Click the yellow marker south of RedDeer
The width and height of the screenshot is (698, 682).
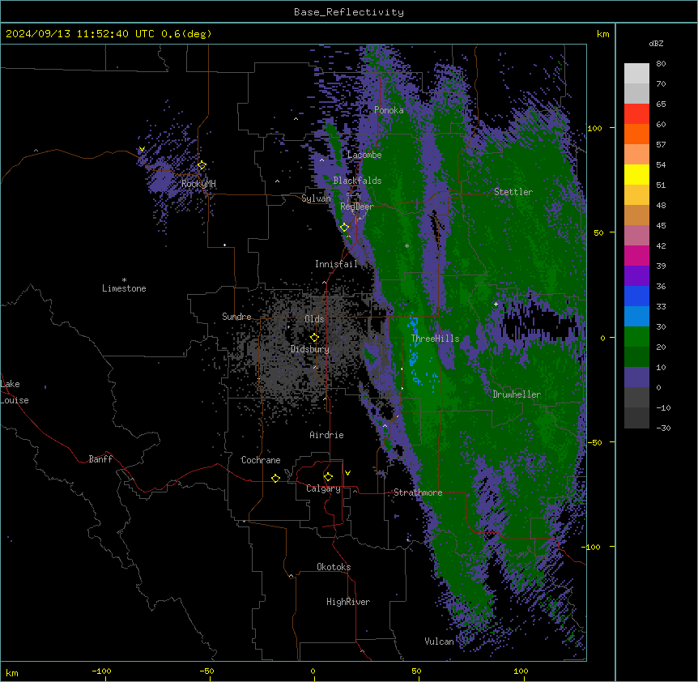344,228
